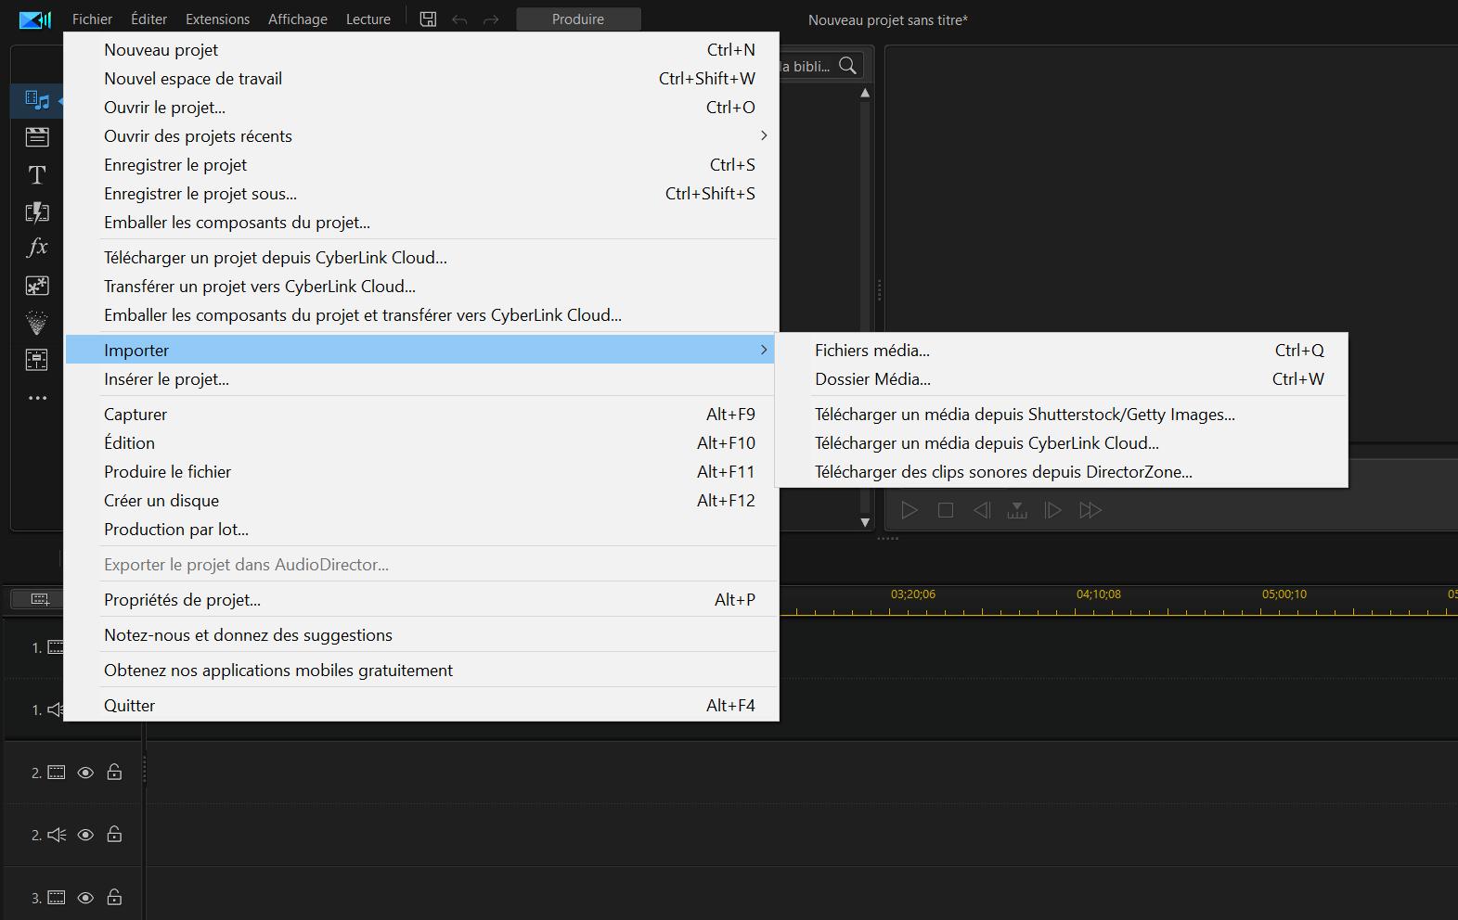This screenshot has height=920, width=1458.
Task: Toggle visibility eye of video track 3
Action: 85,898
